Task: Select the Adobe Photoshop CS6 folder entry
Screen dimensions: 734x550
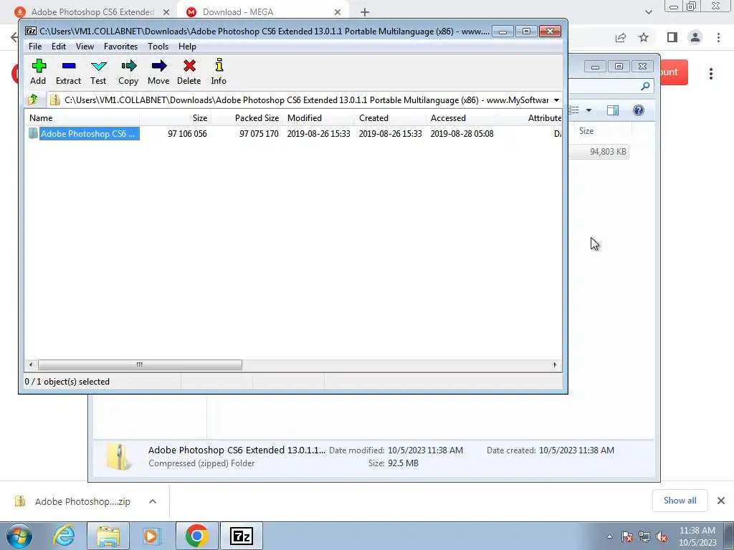Action: (x=83, y=134)
